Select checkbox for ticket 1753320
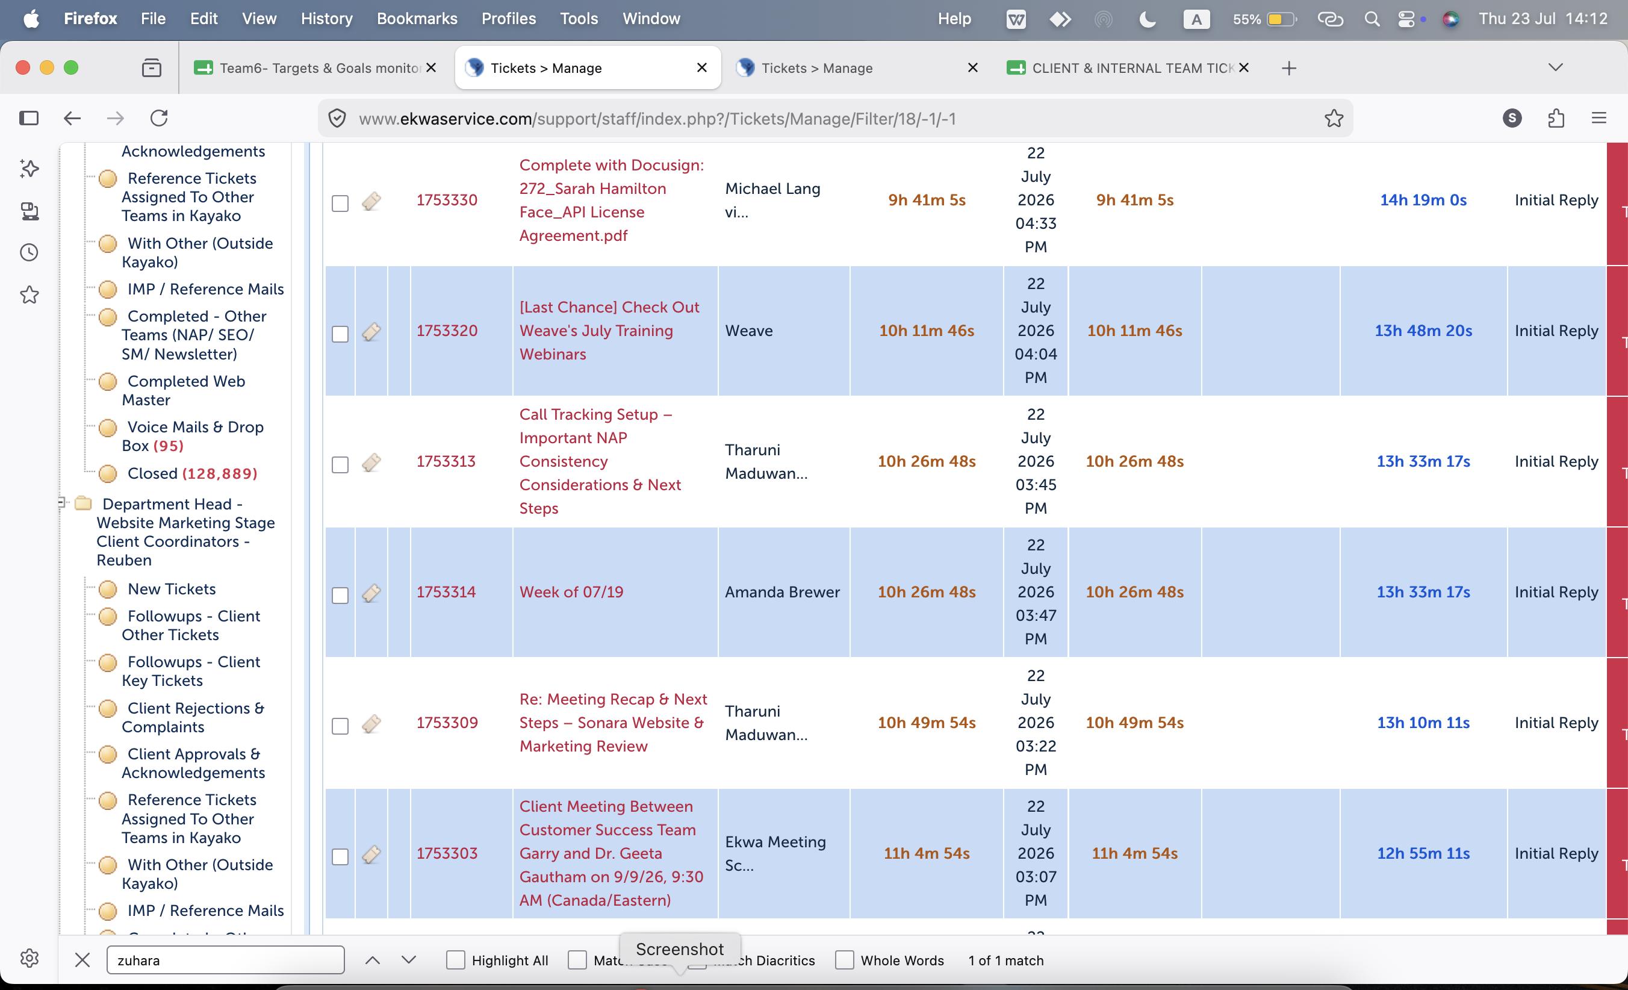This screenshot has height=990, width=1628. [x=340, y=334]
